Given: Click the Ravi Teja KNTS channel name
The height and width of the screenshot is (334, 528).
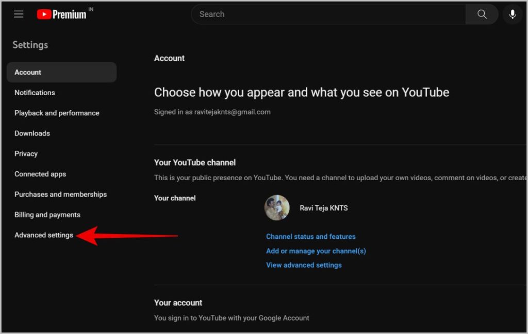Looking at the screenshot, I should click(x=324, y=208).
